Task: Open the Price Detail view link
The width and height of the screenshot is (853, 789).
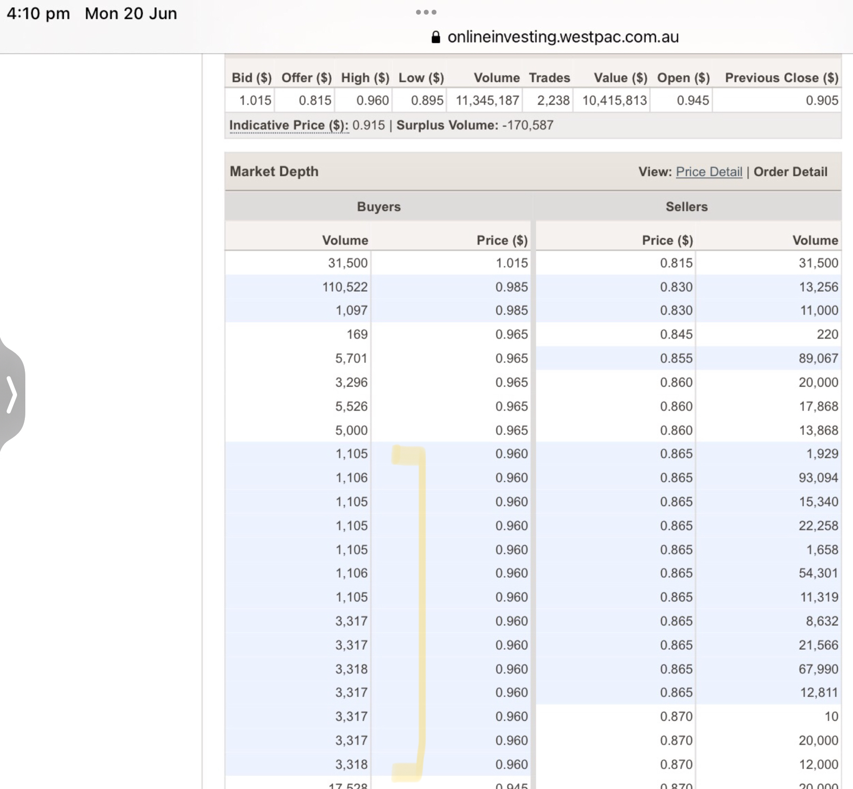Action: tap(709, 172)
